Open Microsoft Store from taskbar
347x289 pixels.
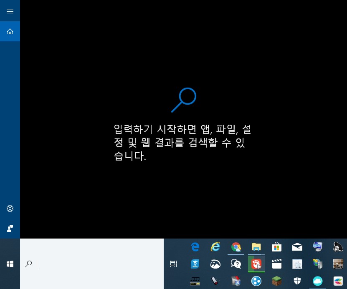pyautogui.click(x=276, y=247)
